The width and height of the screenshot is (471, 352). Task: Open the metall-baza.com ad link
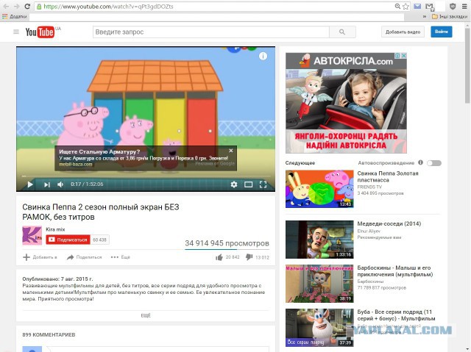(76, 165)
